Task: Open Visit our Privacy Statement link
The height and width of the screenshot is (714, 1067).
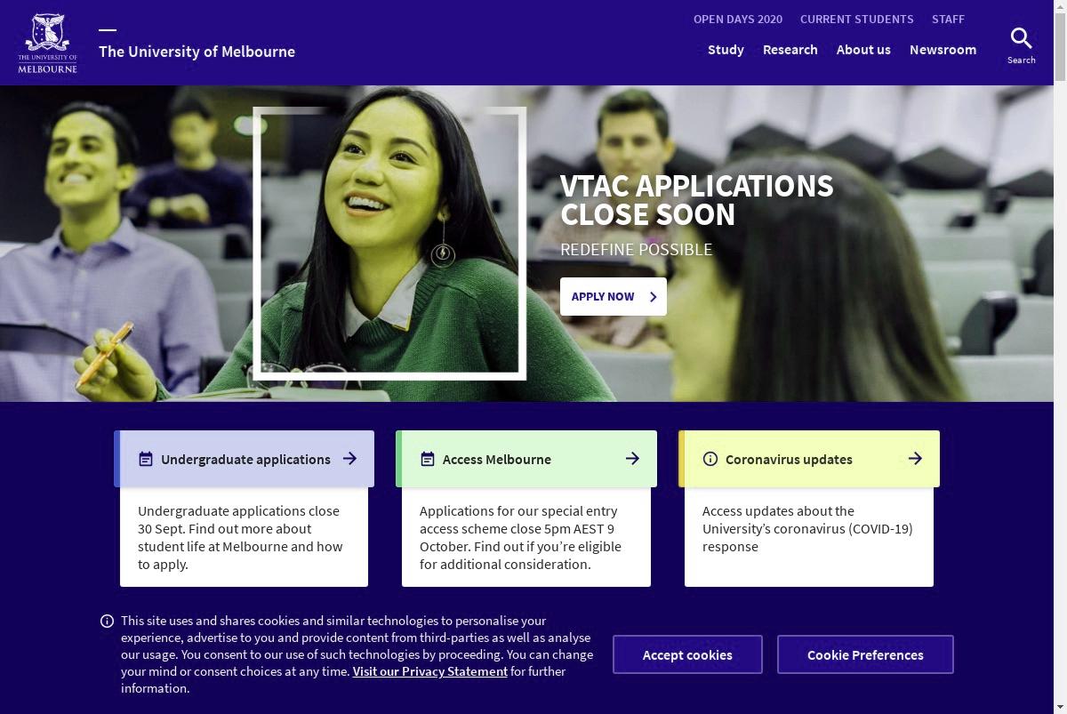Action: pyautogui.click(x=430, y=671)
